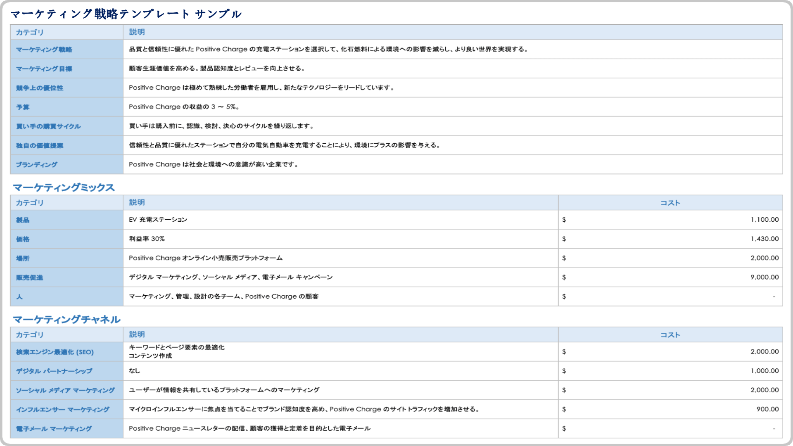Screen dimensions: 793x446
Task: Click the description ユーザーが情報を共有しているプラットフォーム
Action: pos(224,390)
